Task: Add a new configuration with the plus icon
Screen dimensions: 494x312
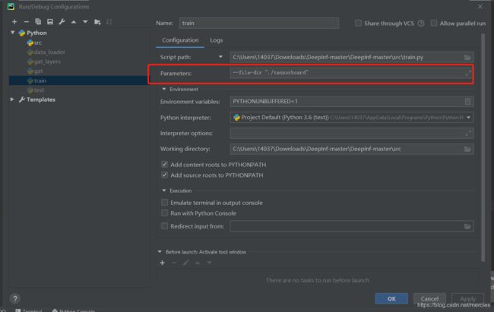Action: 14,22
